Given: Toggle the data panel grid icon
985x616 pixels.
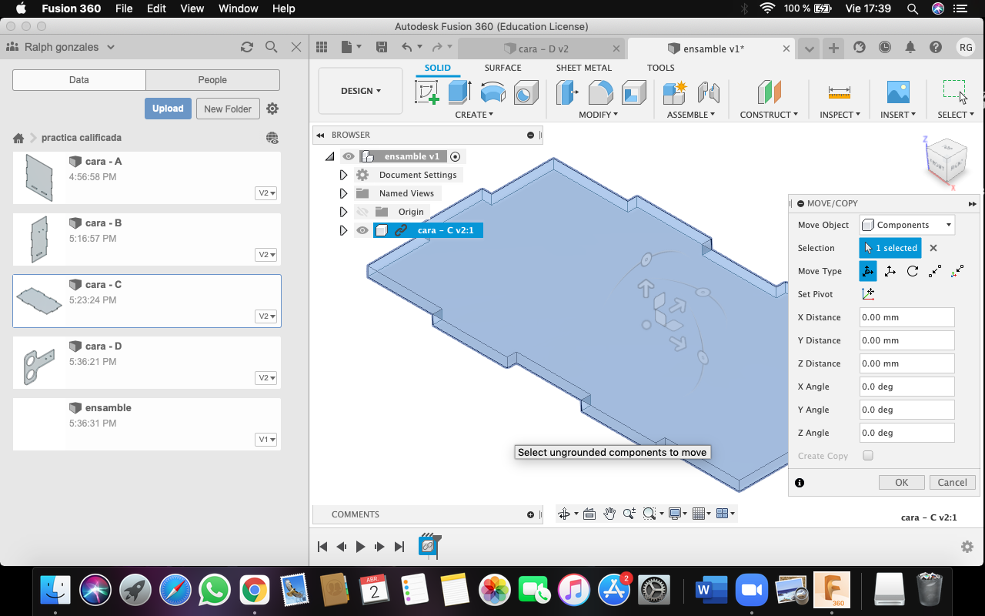Looking at the screenshot, I should 322,48.
